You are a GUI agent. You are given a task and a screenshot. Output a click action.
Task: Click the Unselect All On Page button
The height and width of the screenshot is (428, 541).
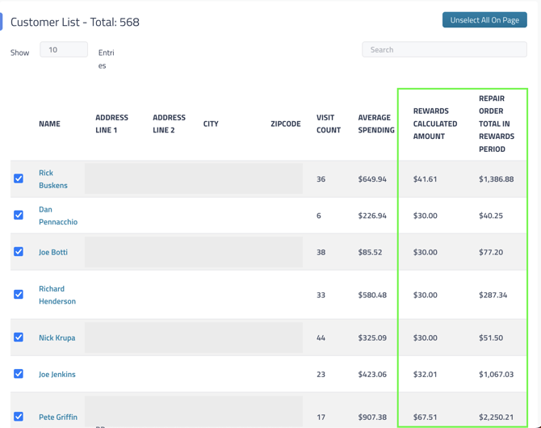(x=484, y=20)
